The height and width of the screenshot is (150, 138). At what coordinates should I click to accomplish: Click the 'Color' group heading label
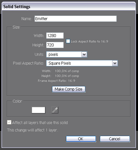17,101
